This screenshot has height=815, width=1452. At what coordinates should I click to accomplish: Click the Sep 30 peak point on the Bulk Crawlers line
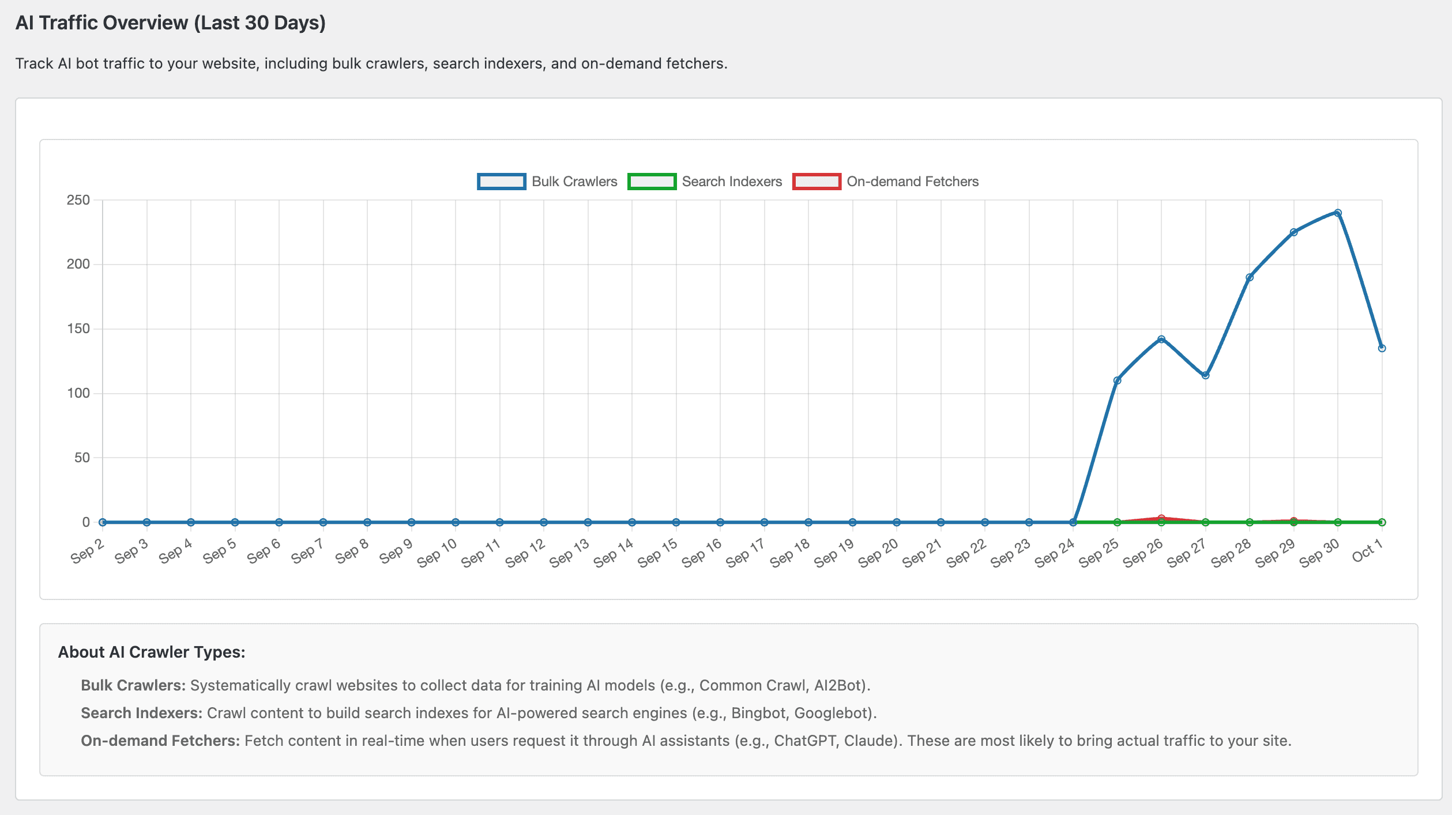(x=1338, y=213)
